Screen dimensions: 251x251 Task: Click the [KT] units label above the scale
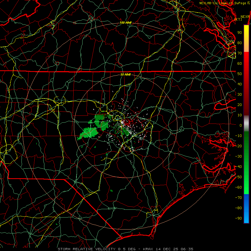[x=238, y=19]
